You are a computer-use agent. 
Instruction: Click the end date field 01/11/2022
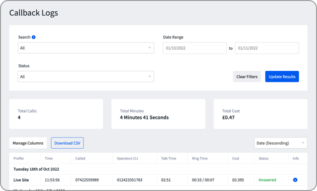click(x=266, y=48)
